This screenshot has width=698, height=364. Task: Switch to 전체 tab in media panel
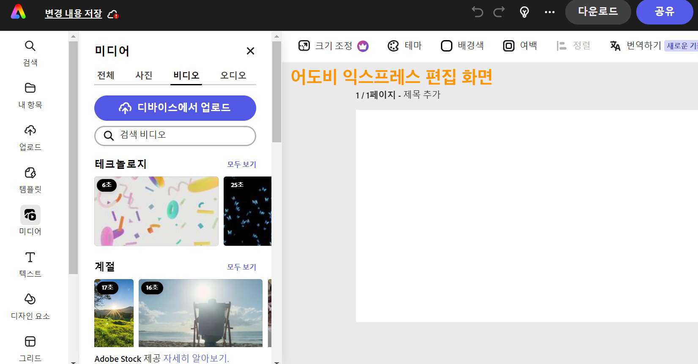(x=106, y=75)
